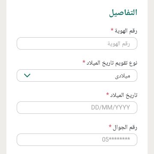The image size is (154, 154).
Task: Click the required asterisk beside رقم الجوال label
Action: point(110,126)
